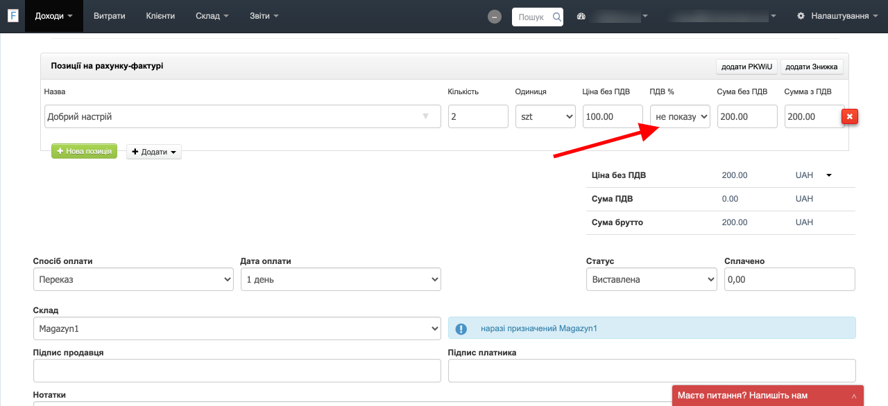Open the UAH currency arrow
This screenshot has width=888, height=406.
[828, 175]
